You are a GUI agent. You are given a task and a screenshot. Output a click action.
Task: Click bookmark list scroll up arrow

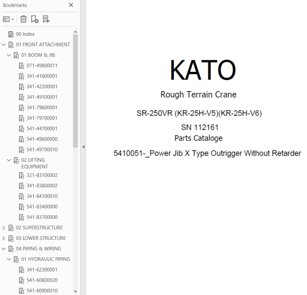tap(75, 32)
